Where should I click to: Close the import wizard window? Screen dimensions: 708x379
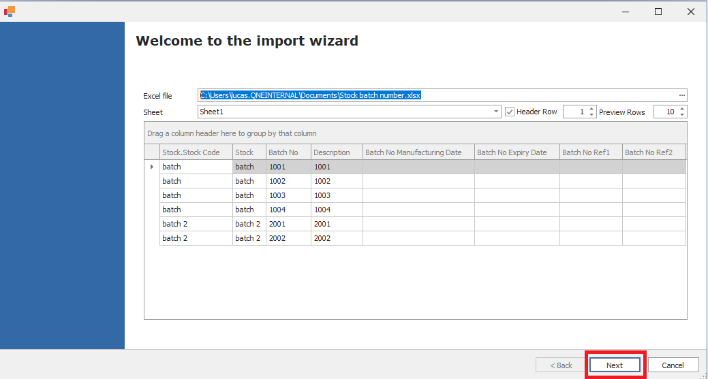click(x=691, y=12)
